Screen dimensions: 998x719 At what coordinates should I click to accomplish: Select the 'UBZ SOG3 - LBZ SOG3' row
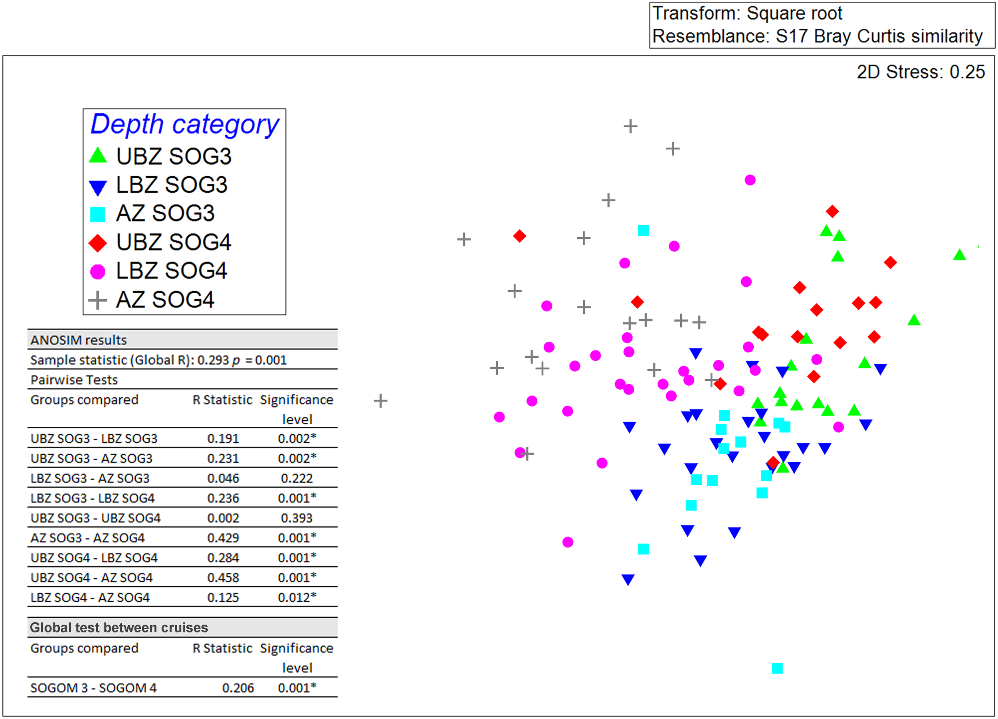(94, 438)
